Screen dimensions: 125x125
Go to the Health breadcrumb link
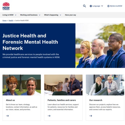[x=11, y=20]
